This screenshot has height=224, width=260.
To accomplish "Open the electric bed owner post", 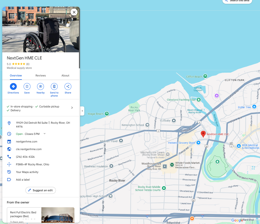I will point(41,215).
